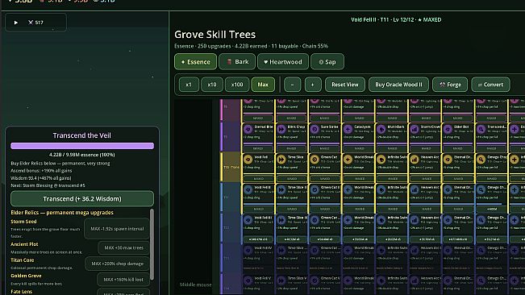Image resolution: width=525 pixels, height=295 pixels.
Task: Click the T10 · Trans tier label
Action: (x=231, y=167)
